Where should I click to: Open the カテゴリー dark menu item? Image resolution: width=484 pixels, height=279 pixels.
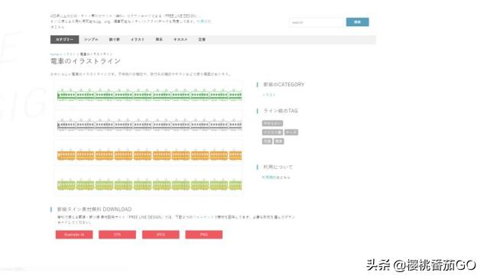[64, 40]
